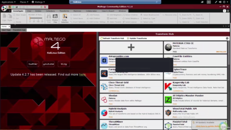This screenshot has width=231, height=130.
Task: Click Select Neighbors
Action: pyautogui.click(x=131, y=18)
